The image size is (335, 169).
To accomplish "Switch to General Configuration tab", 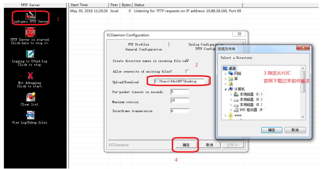I will (x=143, y=49).
